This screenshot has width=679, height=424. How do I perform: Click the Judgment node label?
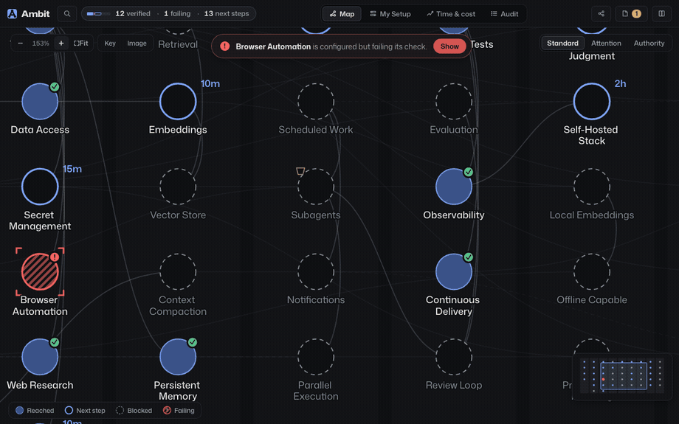tap(592, 56)
